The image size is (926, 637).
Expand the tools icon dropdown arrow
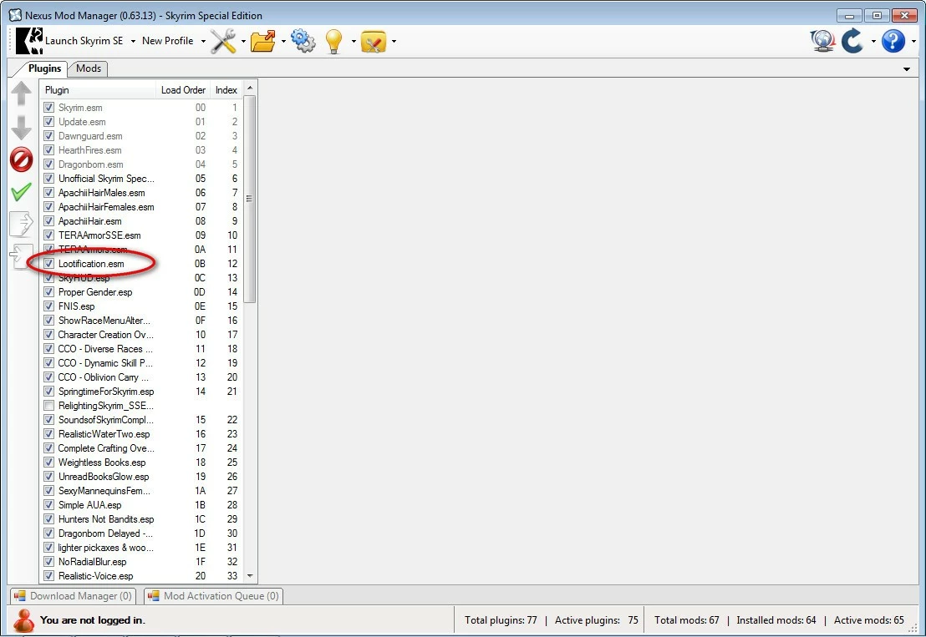tap(242, 41)
